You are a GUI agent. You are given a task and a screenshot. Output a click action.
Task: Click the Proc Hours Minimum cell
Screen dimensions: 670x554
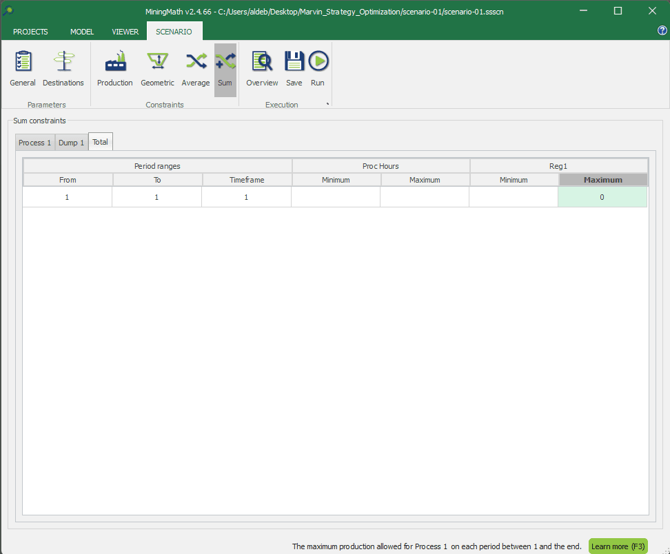click(x=336, y=197)
